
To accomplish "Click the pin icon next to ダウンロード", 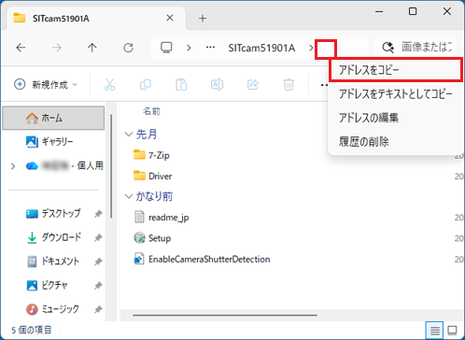I will point(98,238).
